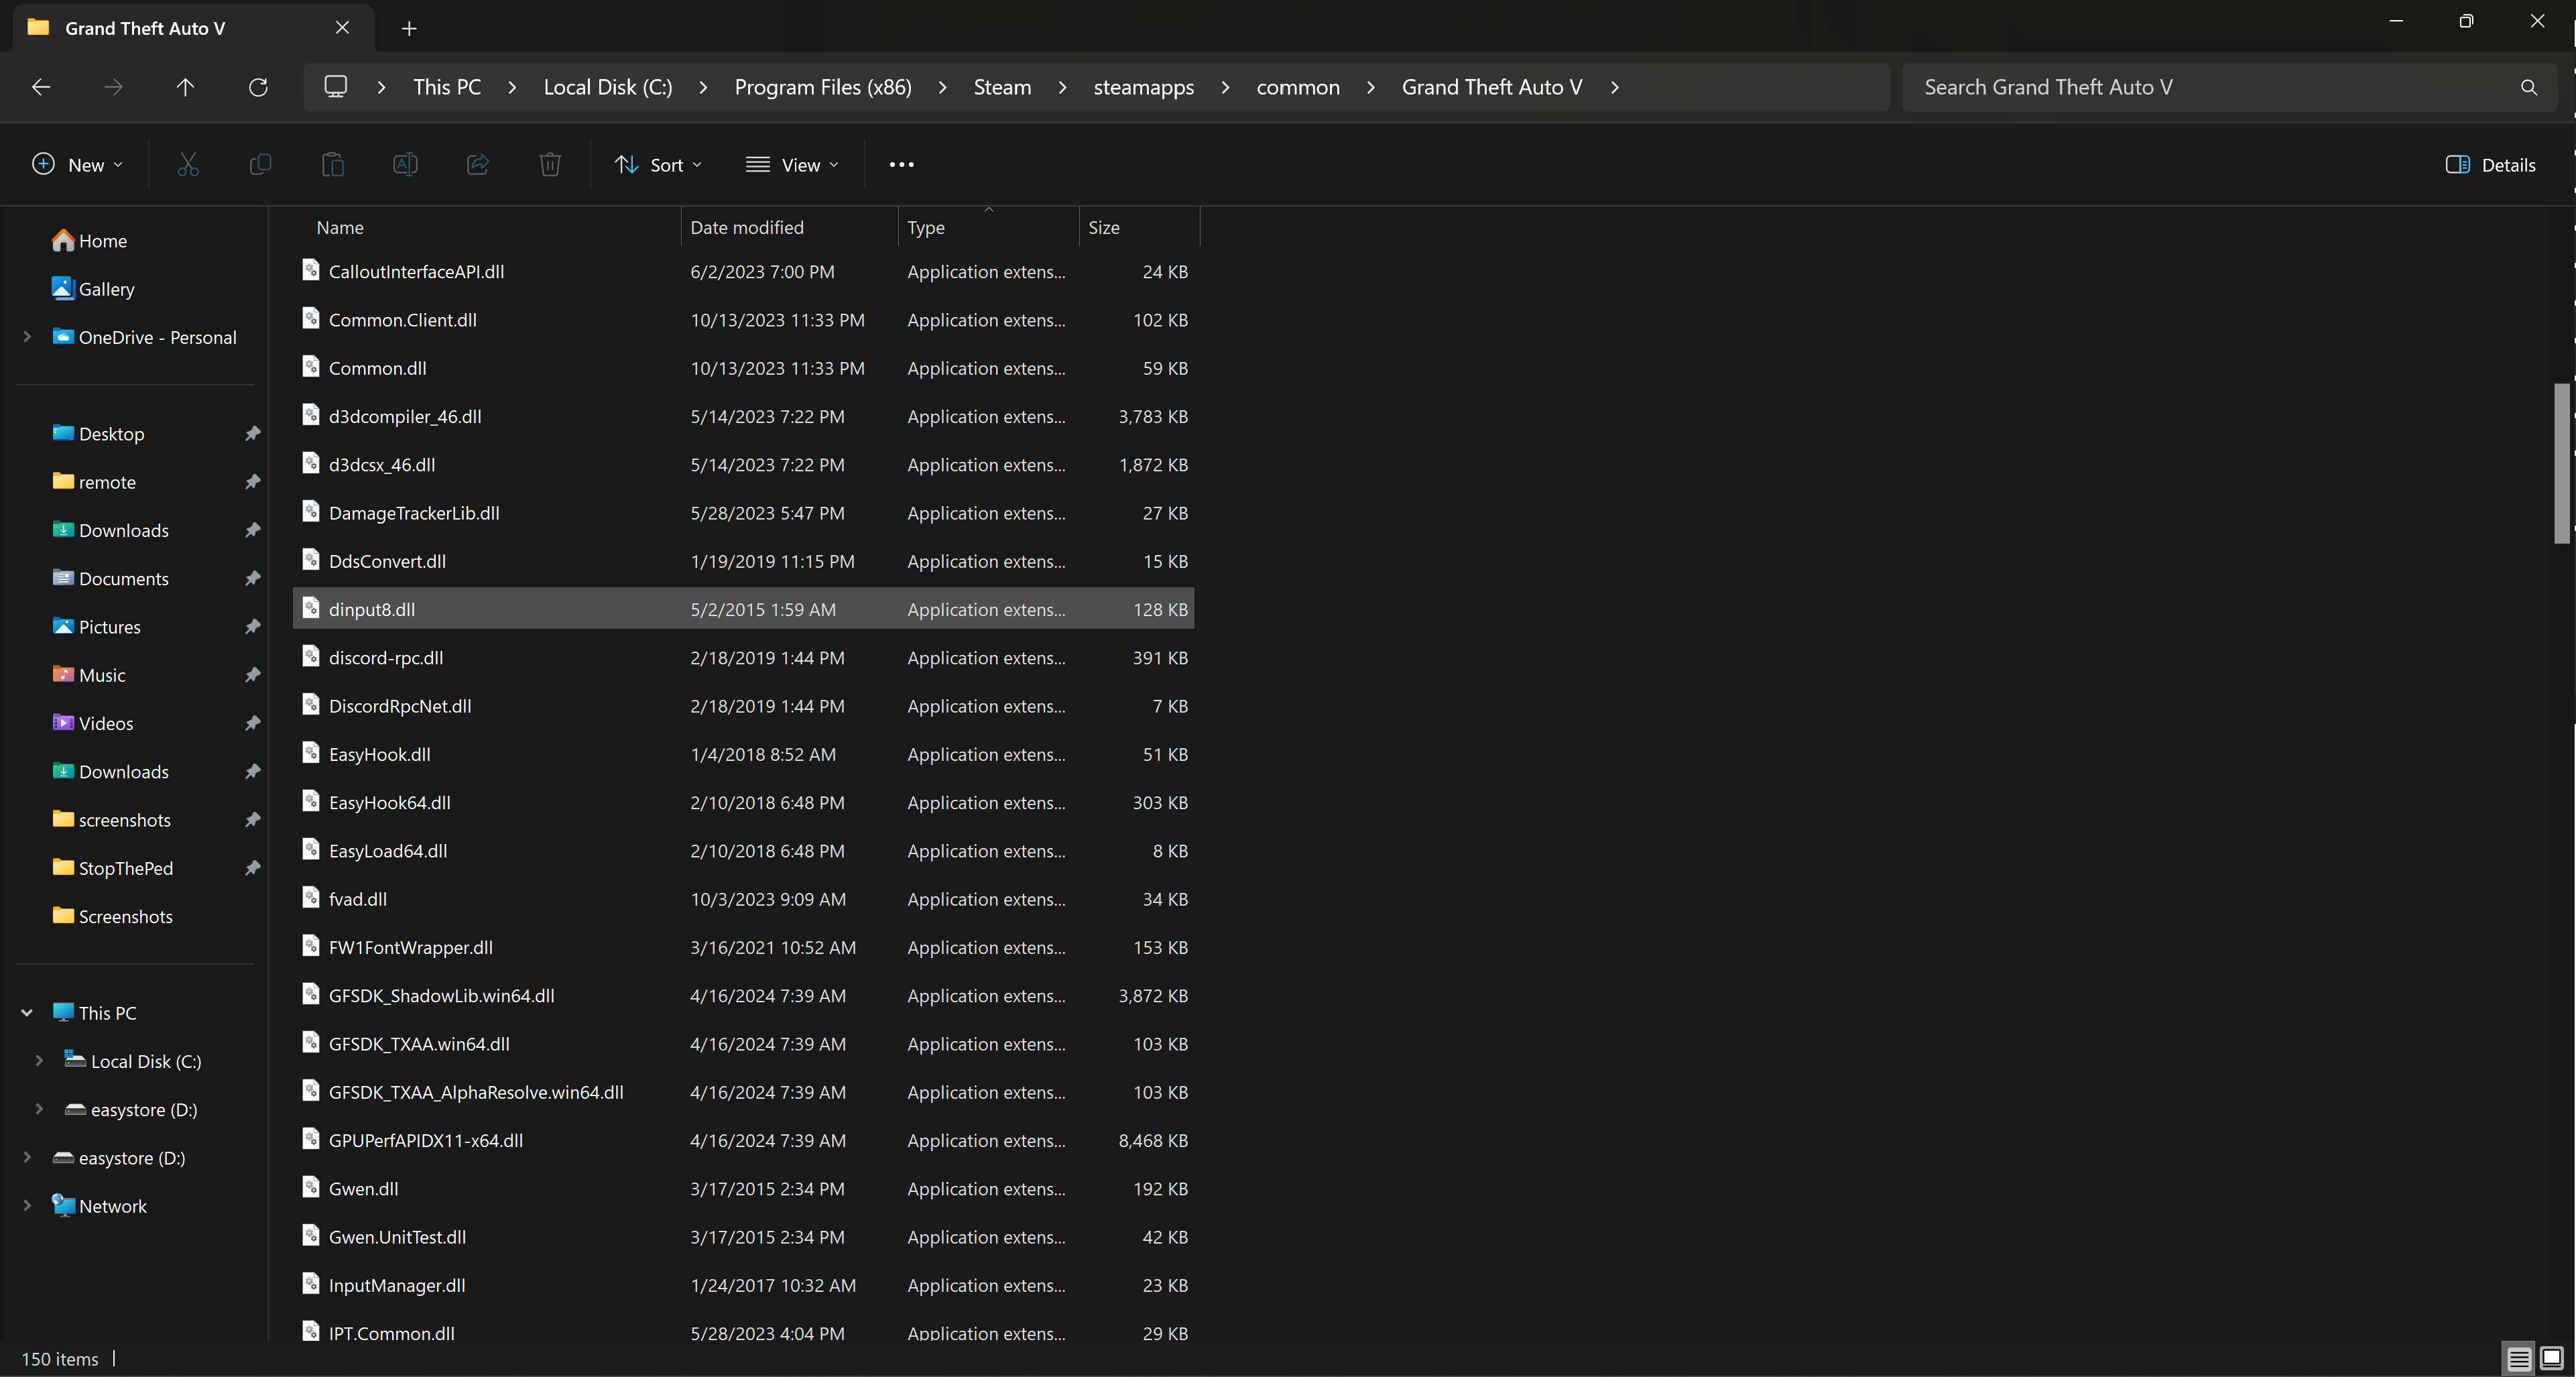Go up one folder with Up arrow
2576x1377 pixels.
coord(185,87)
